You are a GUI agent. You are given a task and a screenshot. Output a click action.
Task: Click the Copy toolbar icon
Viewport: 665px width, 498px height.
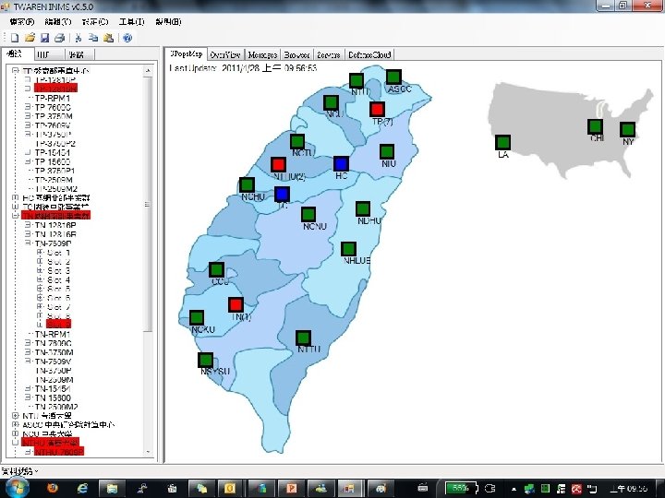point(93,38)
